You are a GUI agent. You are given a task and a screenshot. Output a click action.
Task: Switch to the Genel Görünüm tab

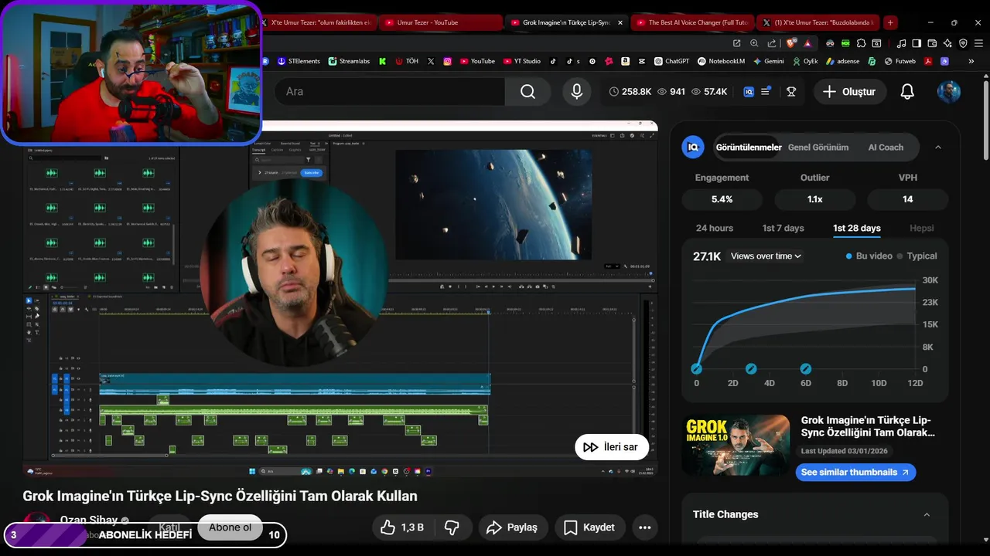click(818, 147)
